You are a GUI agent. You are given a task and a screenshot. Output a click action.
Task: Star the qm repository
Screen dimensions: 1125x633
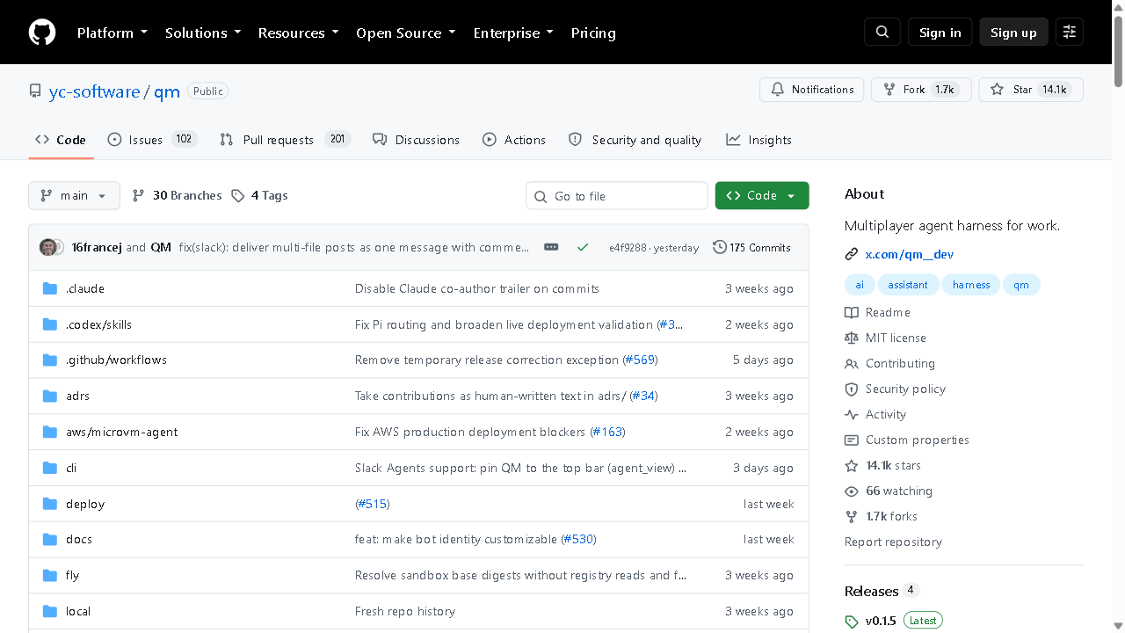click(x=1031, y=90)
